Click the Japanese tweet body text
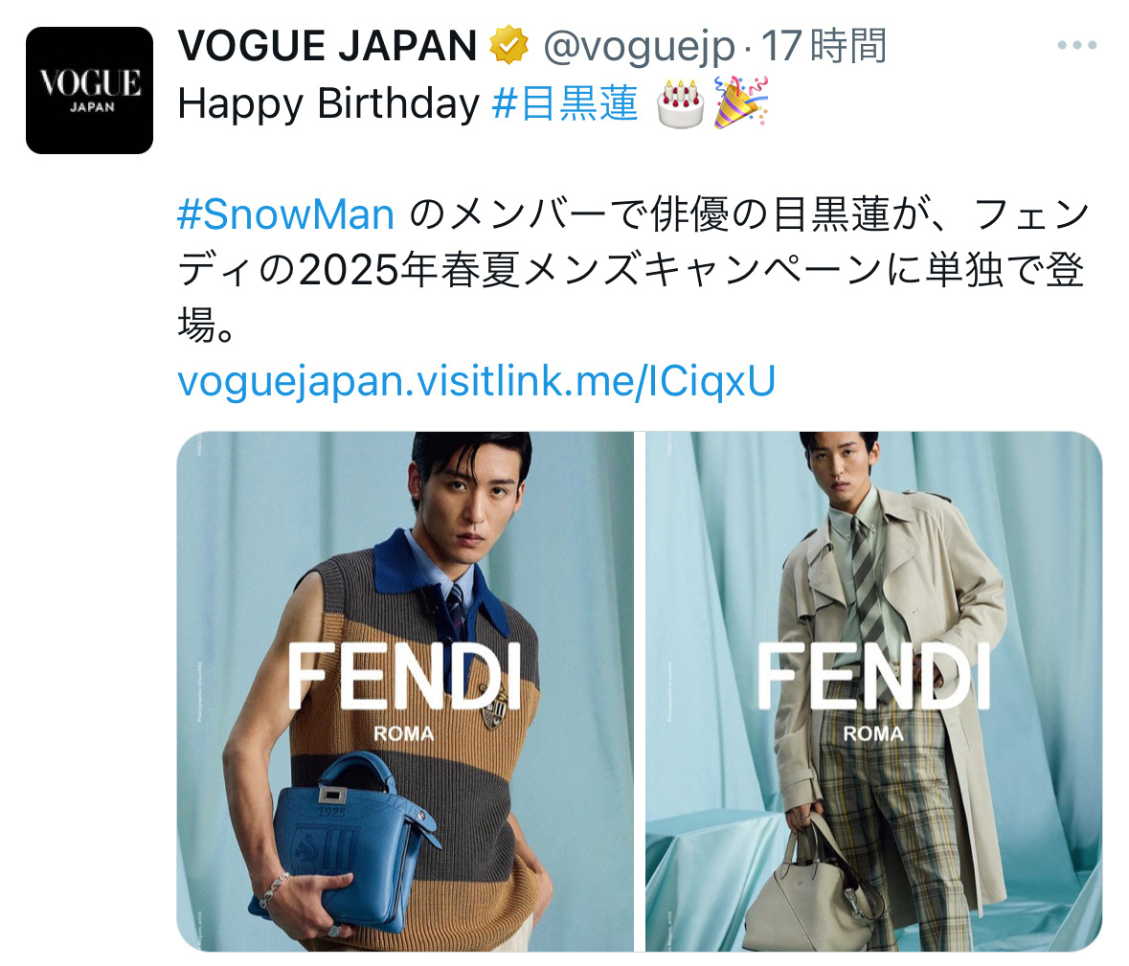This screenshot has height=966, width=1129. 634,269
